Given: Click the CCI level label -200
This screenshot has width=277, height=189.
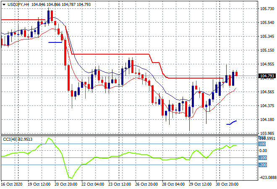Looking at the screenshot, I should (x=263, y=165).
